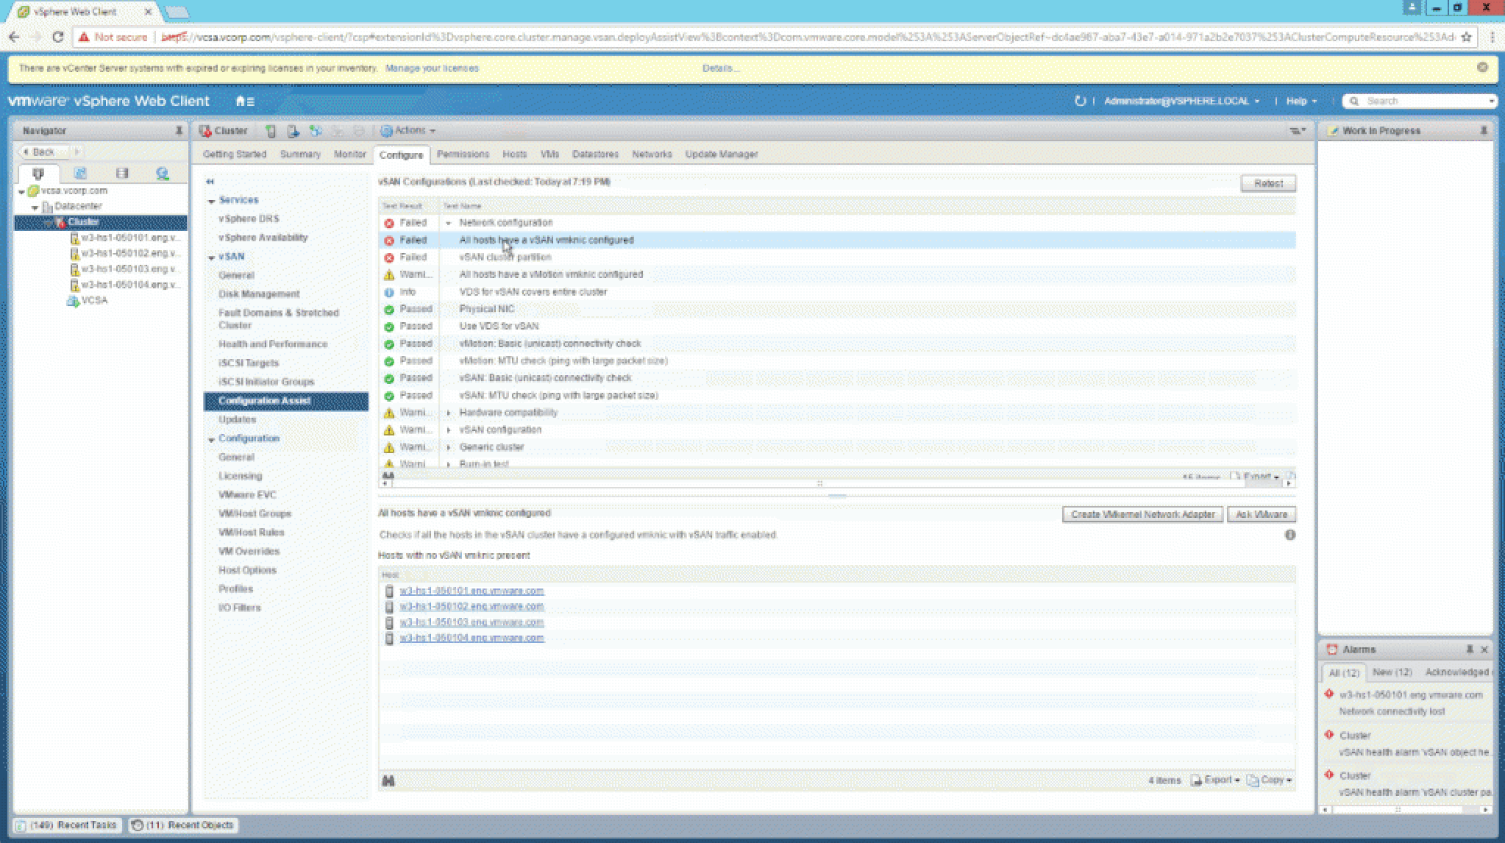Click the Ask VMware button
Viewport: 1505px width, 843px height.
tap(1261, 514)
